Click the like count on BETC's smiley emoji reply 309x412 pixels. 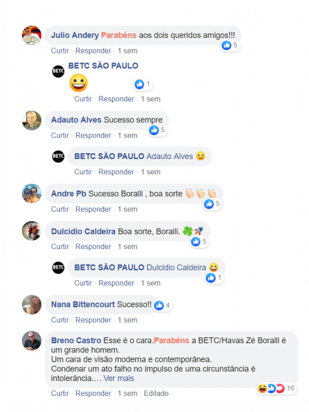[x=148, y=84]
